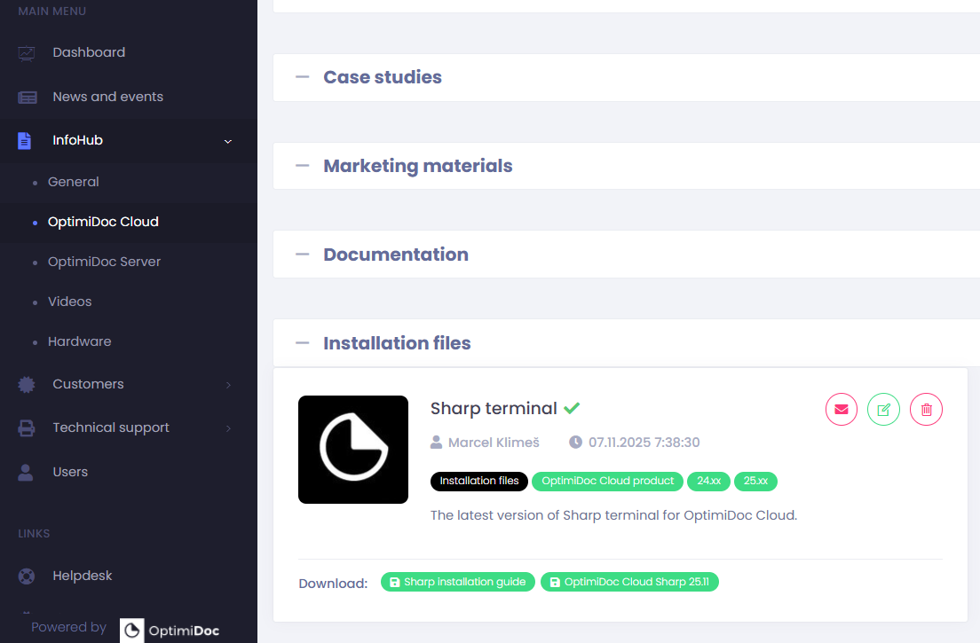Viewport: 980px width, 643px height.
Task: Expand the Customers submenu arrow
Action: [x=228, y=385]
